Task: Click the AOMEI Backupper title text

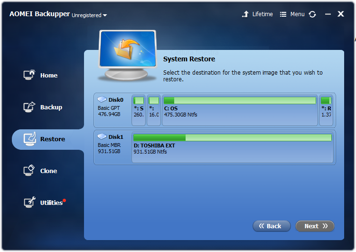Action: (39, 14)
